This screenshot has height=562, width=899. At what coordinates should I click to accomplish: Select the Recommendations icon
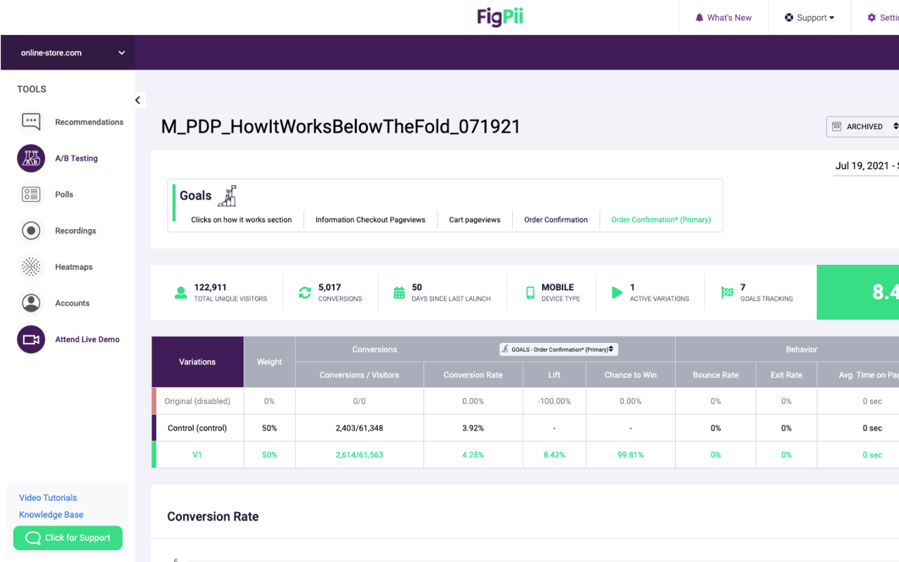pos(31,122)
